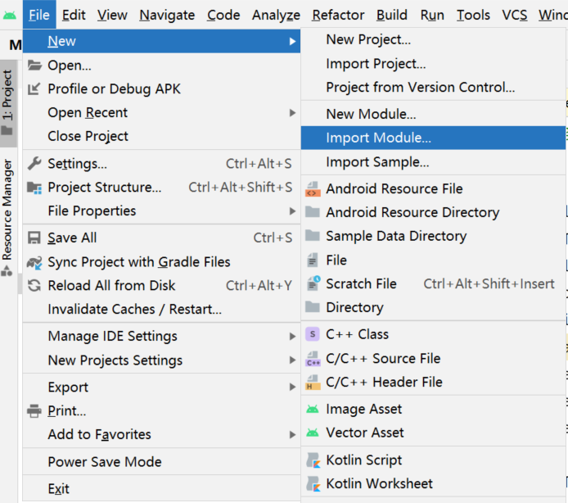
Task: Expand the New Projects Settings submenu arrow
Action: [x=292, y=360]
